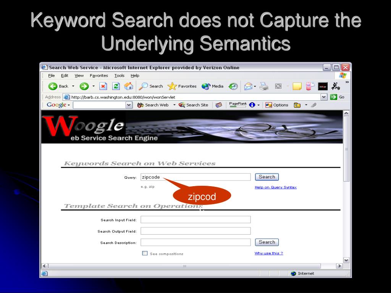
Task: Open the File menu
Action: coord(52,76)
